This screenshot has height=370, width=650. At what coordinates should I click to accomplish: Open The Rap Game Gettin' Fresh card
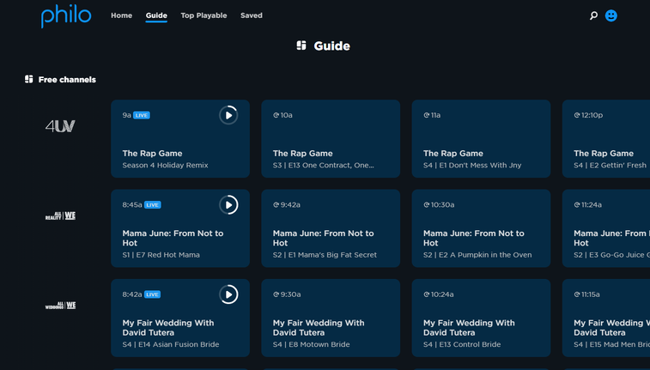pyautogui.click(x=606, y=139)
